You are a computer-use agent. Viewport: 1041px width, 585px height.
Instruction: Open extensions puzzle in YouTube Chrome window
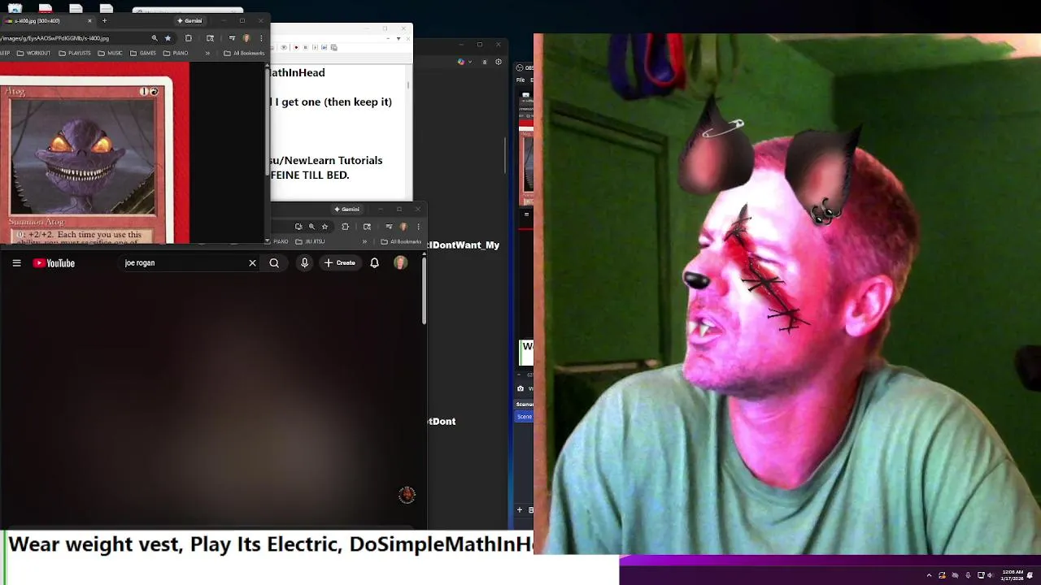(x=346, y=227)
